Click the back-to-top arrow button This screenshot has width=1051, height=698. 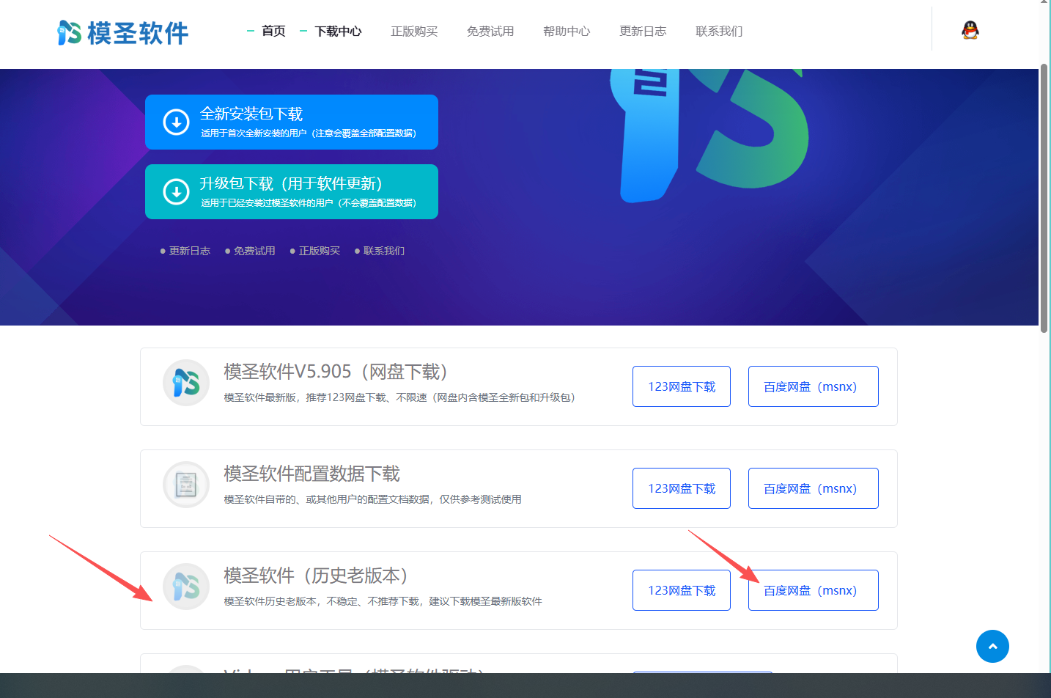(992, 646)
